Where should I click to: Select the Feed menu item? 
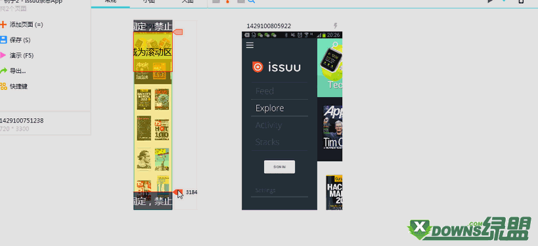(265, 91)
